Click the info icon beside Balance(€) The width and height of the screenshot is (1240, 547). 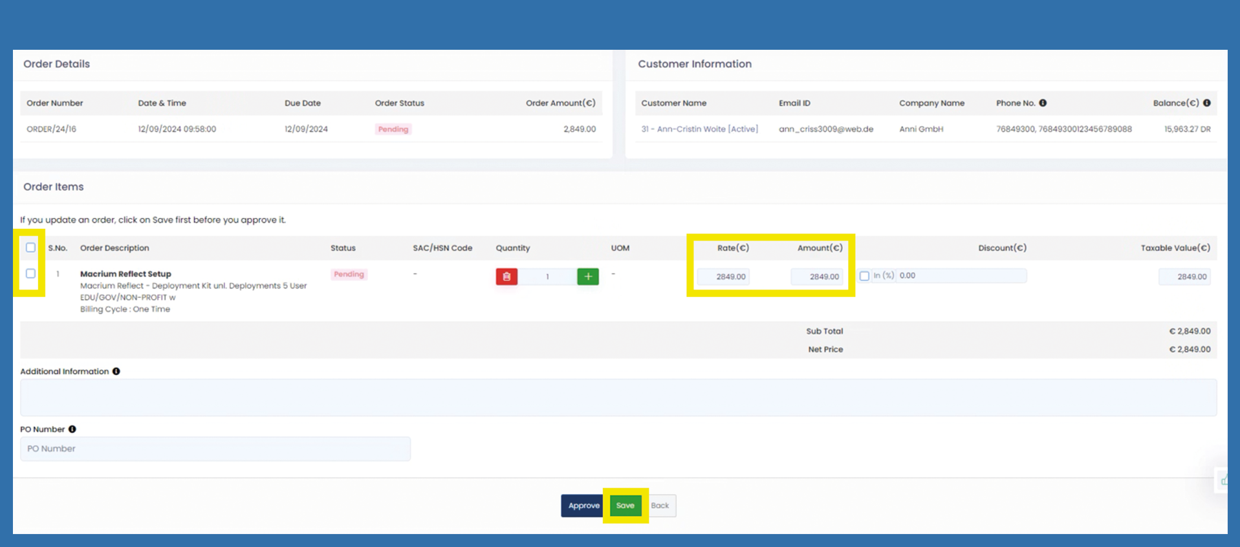pos(1206,103)
